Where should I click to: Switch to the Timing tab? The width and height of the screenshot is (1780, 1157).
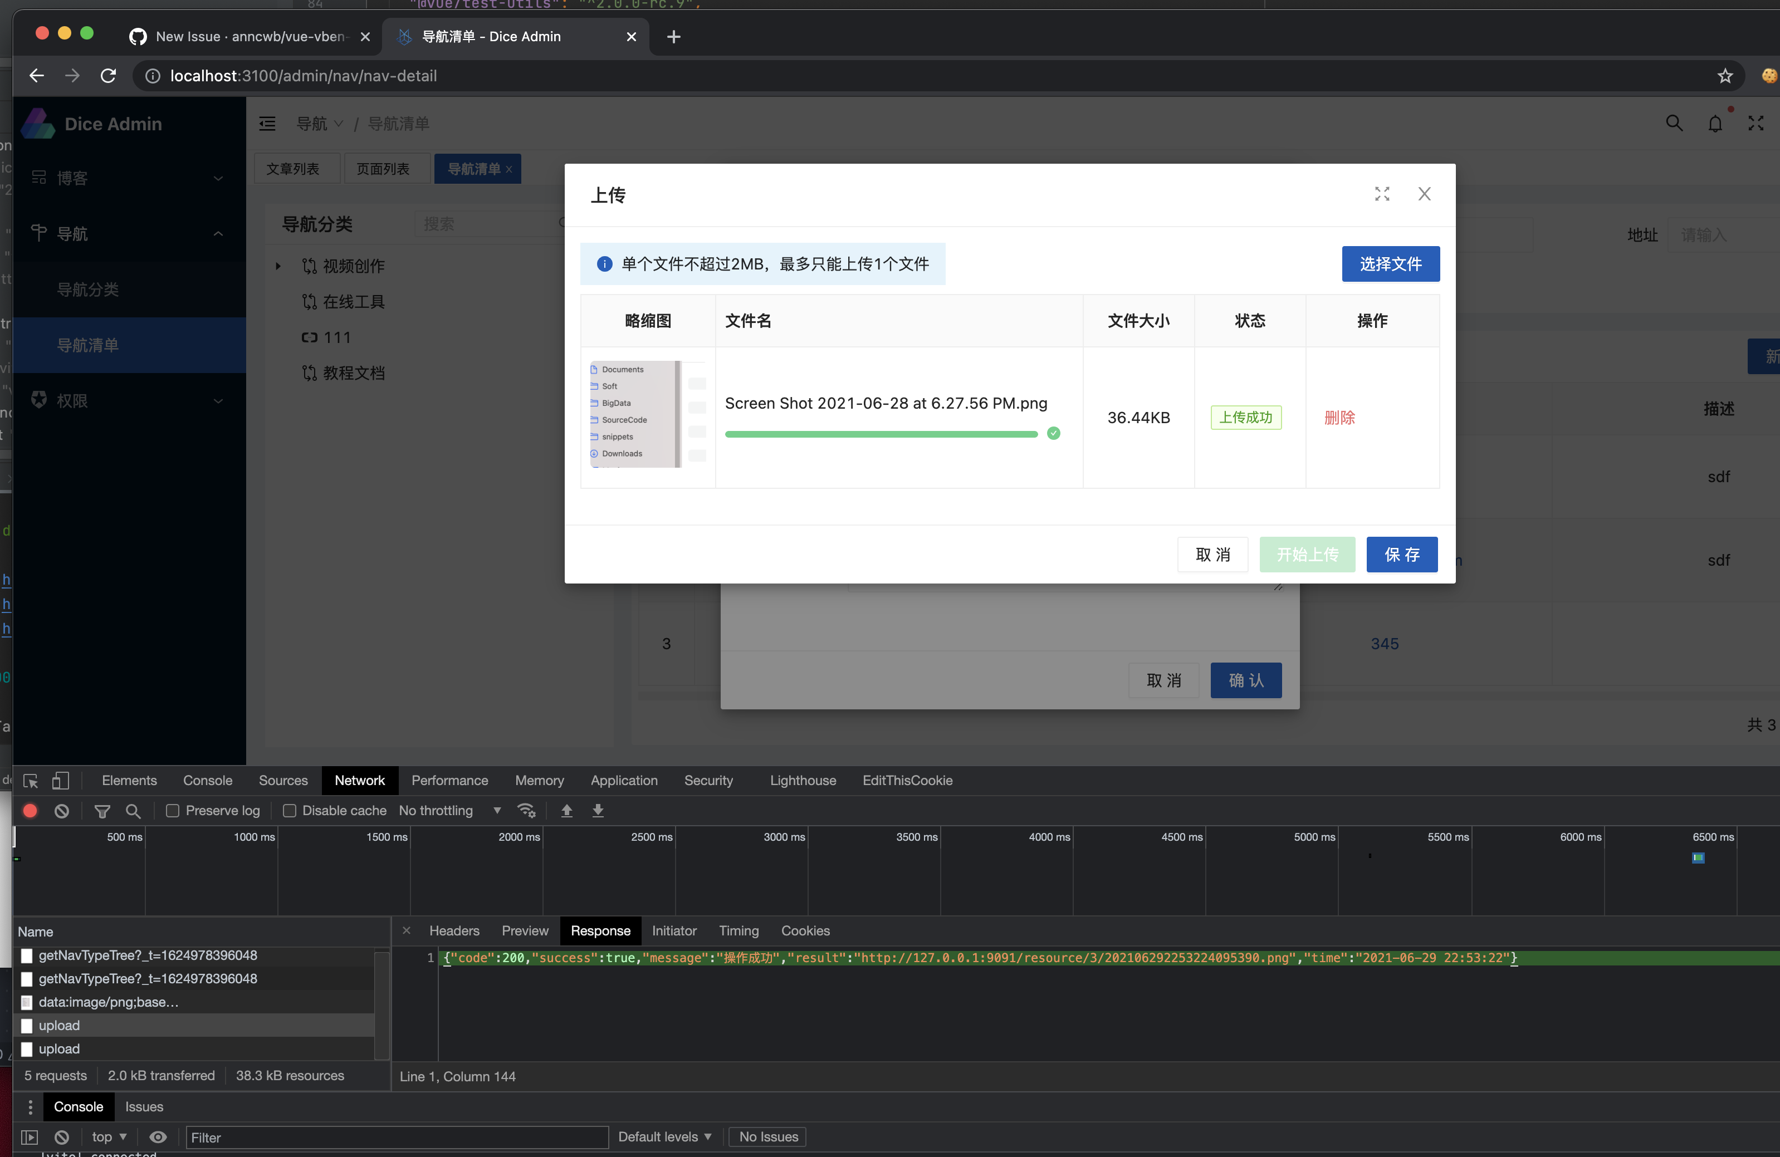coord(738,930)
